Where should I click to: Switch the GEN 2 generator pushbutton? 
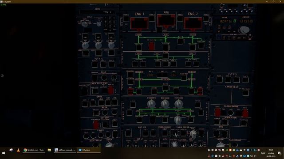191,91
